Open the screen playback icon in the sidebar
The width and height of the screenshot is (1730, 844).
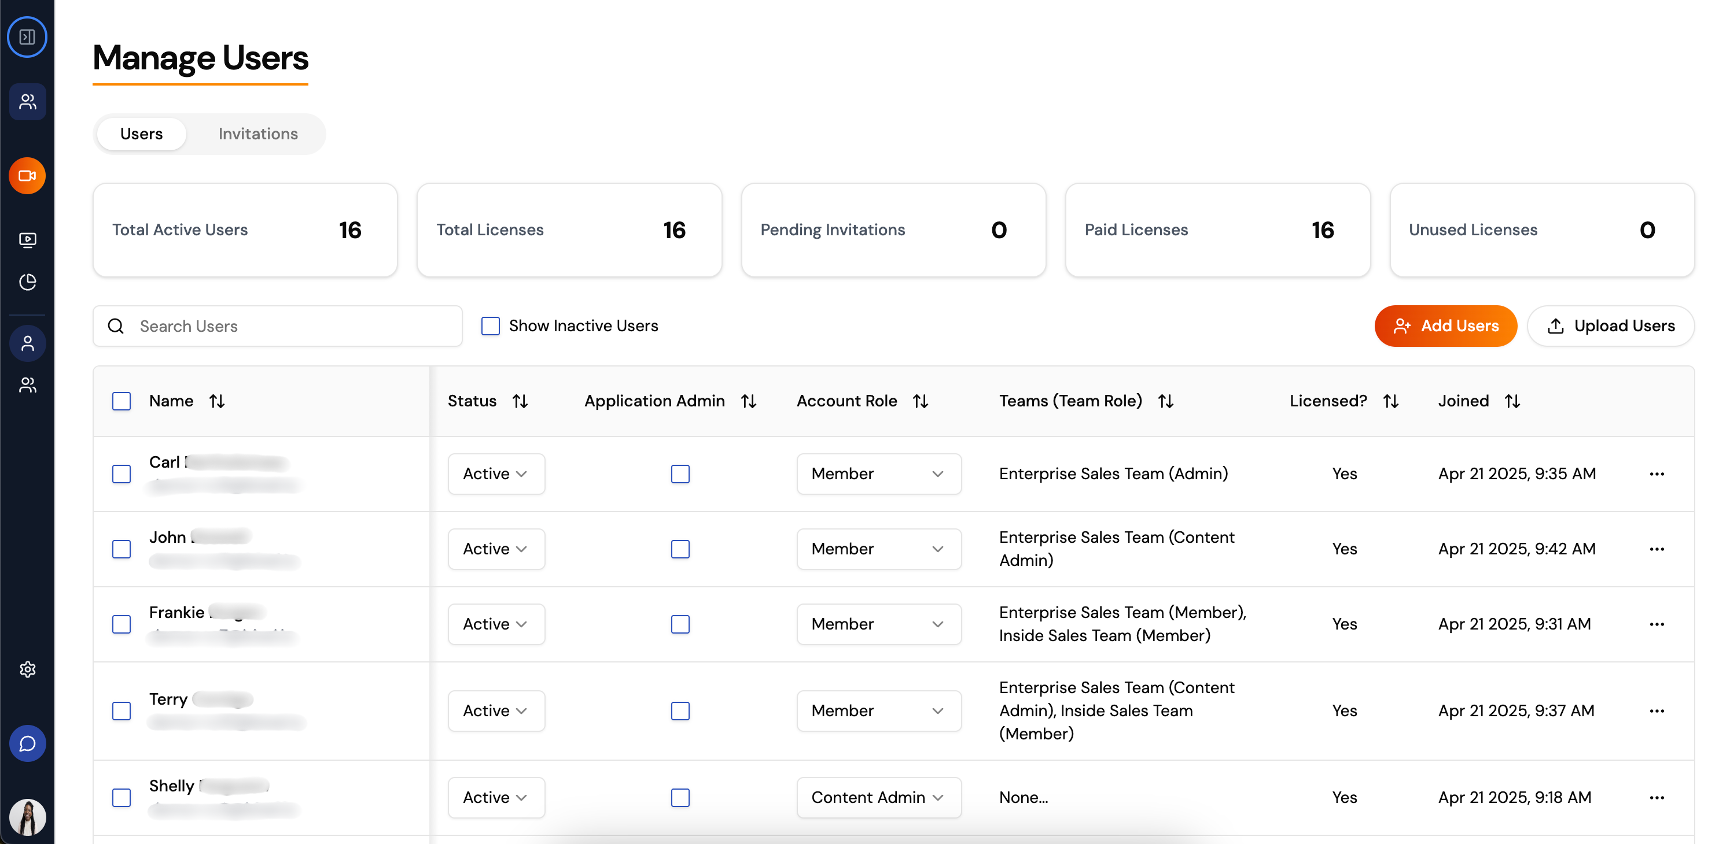pos(27,239)
